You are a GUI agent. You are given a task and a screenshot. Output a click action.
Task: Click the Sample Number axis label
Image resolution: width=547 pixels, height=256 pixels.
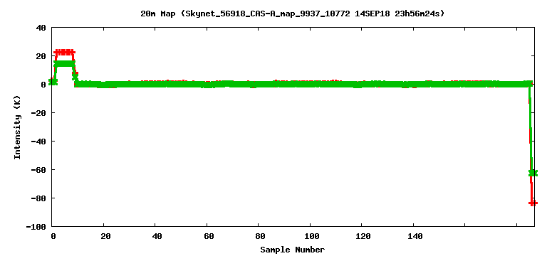click(292, 250)
